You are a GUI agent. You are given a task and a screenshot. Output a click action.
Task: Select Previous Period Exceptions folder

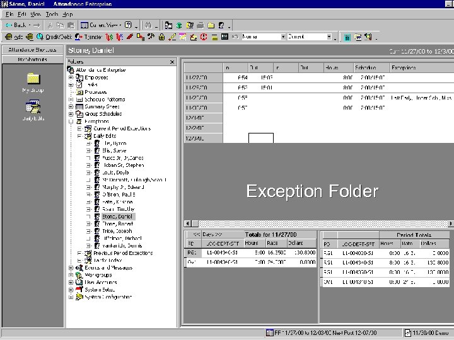(123, 253)
